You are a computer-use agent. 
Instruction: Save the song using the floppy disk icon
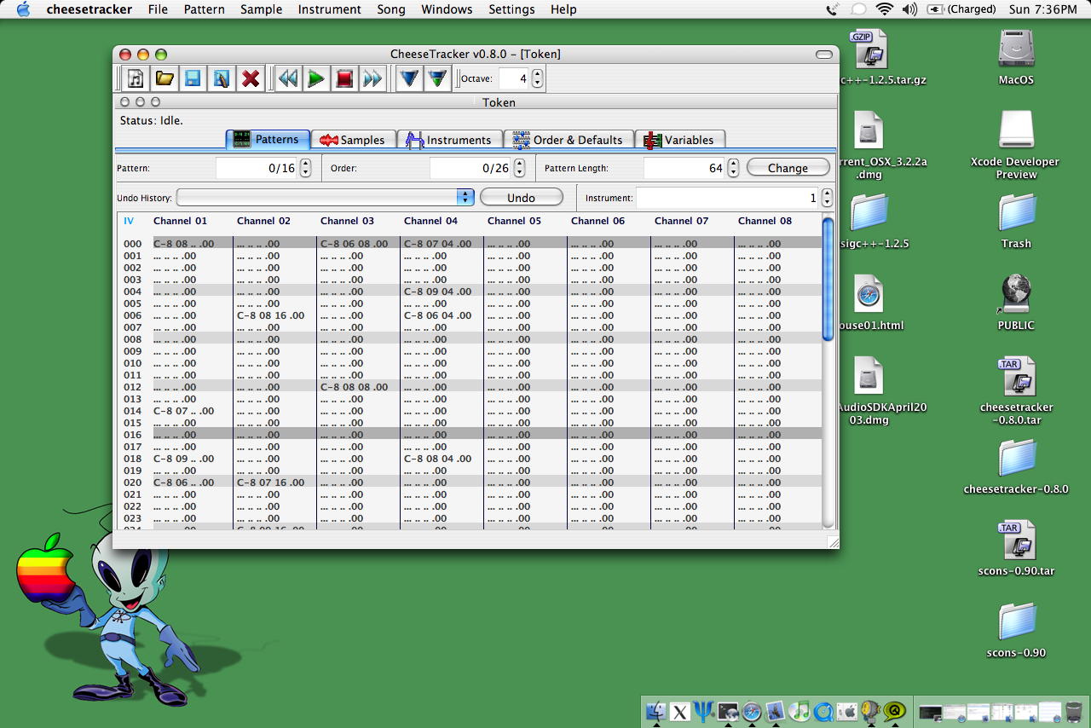[x=193, y=78]
